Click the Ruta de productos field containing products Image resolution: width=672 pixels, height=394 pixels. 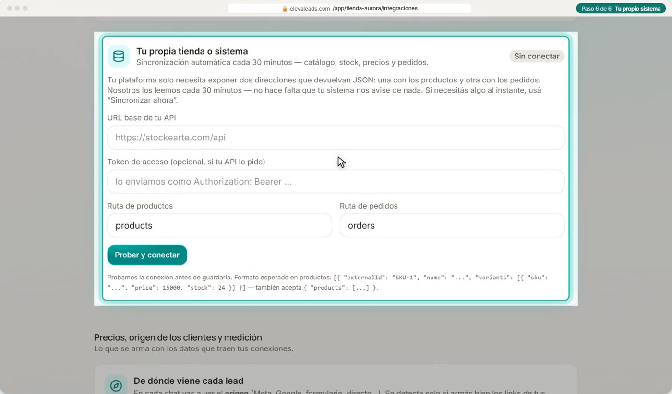point(219,225)
